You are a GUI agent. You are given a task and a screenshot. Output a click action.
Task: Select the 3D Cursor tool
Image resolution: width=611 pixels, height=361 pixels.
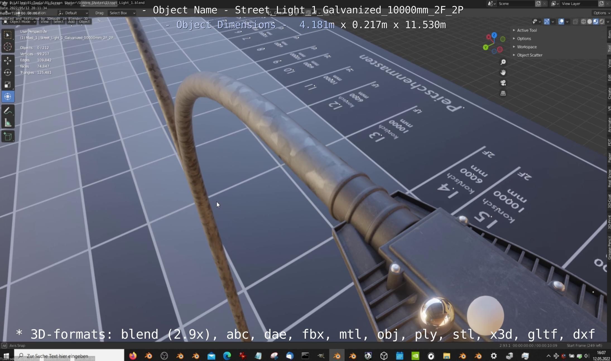pyautogui.click(x=8, y=47)
